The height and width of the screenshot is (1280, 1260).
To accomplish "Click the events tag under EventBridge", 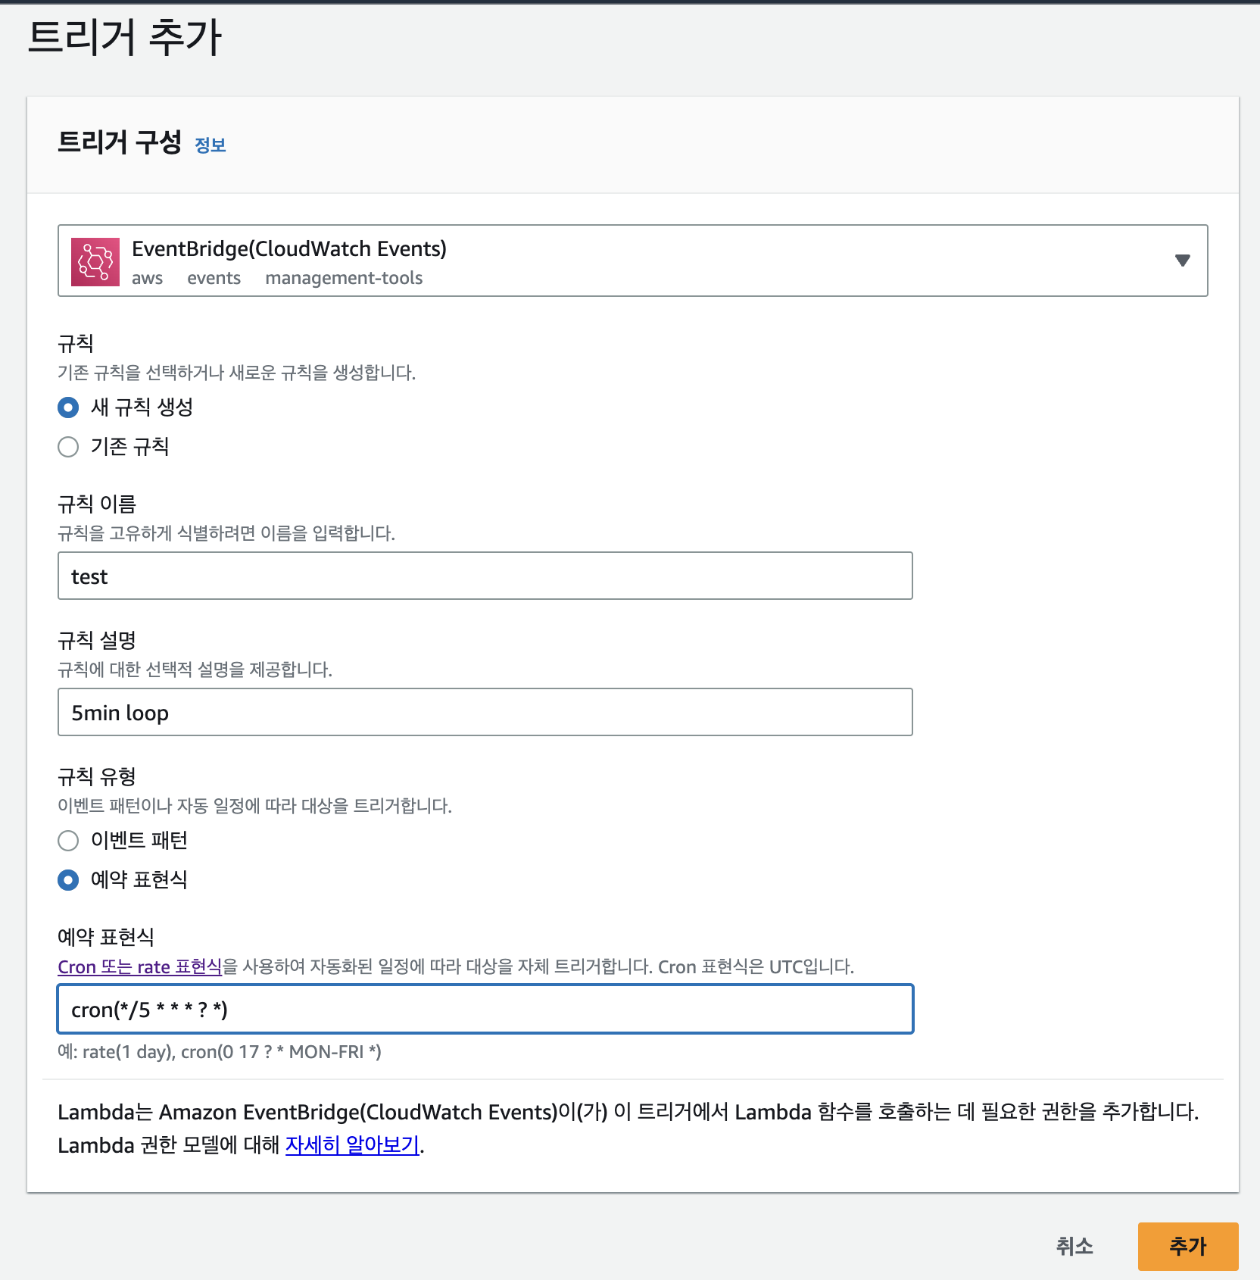I will coord(214,278).
